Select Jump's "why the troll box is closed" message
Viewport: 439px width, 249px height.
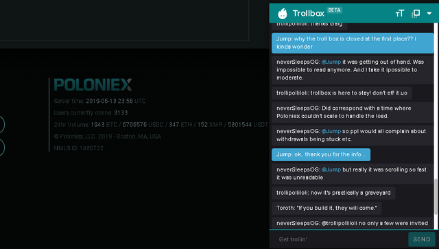353,43
